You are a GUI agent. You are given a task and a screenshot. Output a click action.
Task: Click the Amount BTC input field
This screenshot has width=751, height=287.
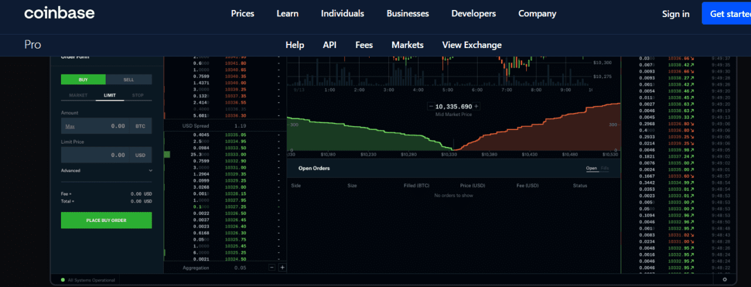(106, 126)
